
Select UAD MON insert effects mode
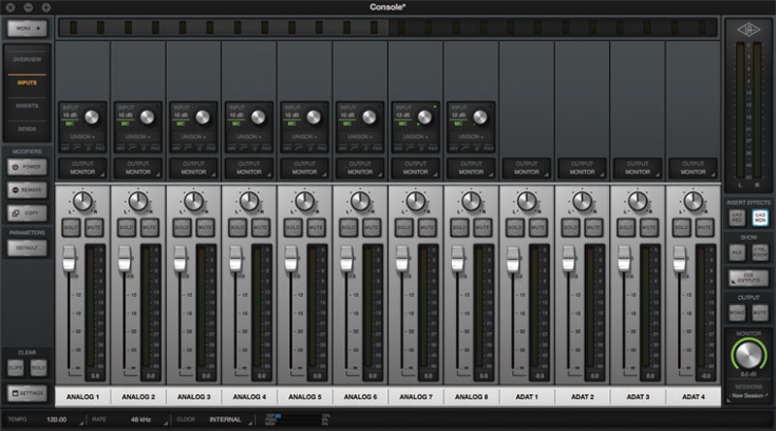[760, 217]
